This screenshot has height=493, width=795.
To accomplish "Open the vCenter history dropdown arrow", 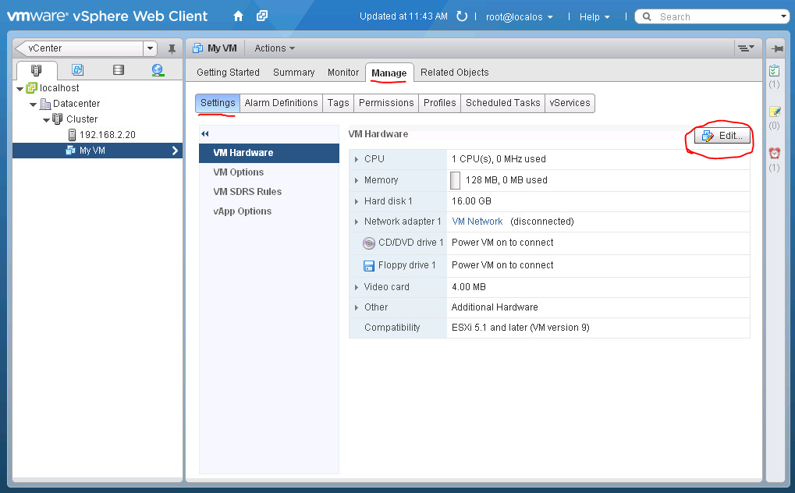I will [150, 48].
